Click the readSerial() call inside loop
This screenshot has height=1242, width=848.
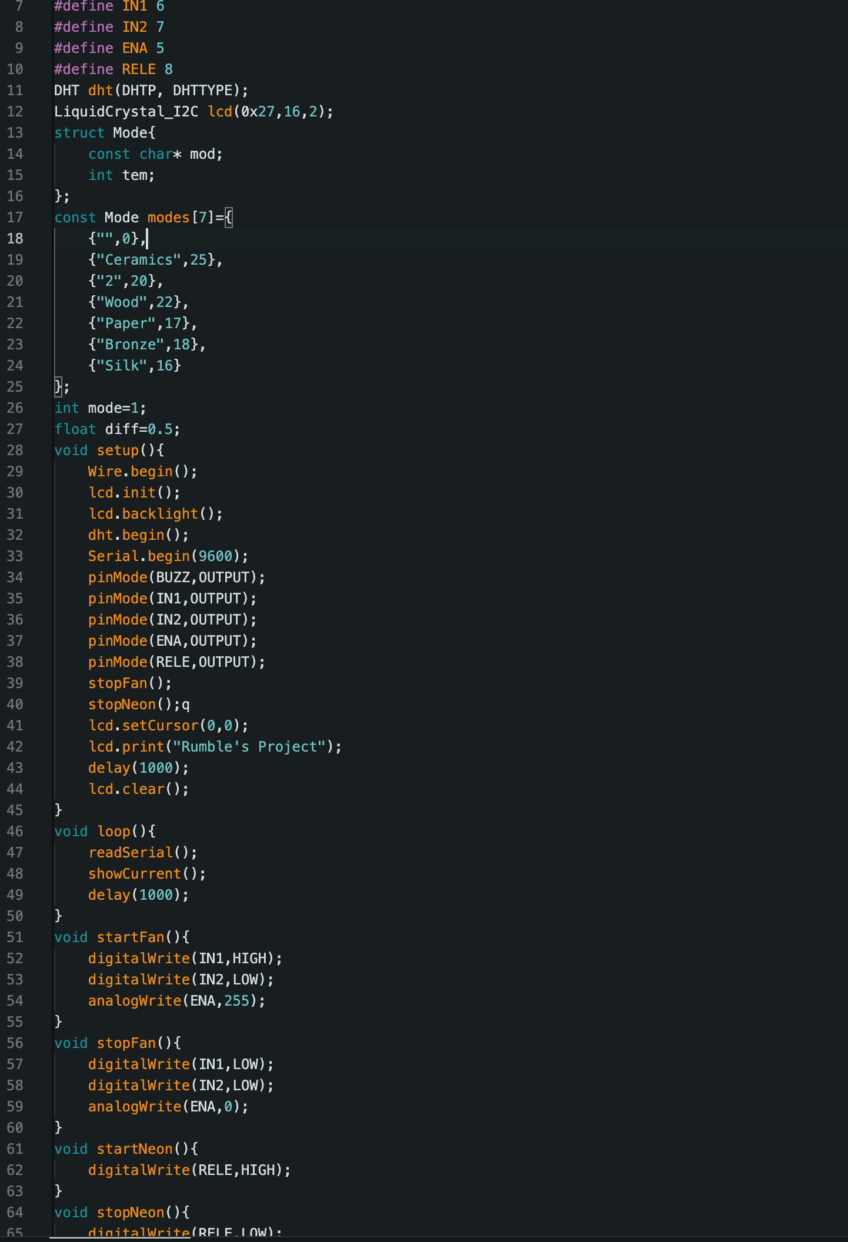tap(142, 853)
